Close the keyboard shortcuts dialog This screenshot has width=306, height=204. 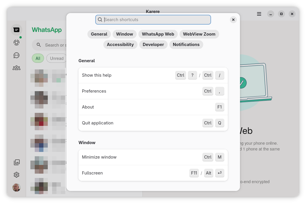point(233,20)
